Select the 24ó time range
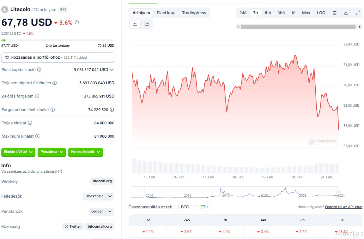Screen dimensions: 364x239 243,13
